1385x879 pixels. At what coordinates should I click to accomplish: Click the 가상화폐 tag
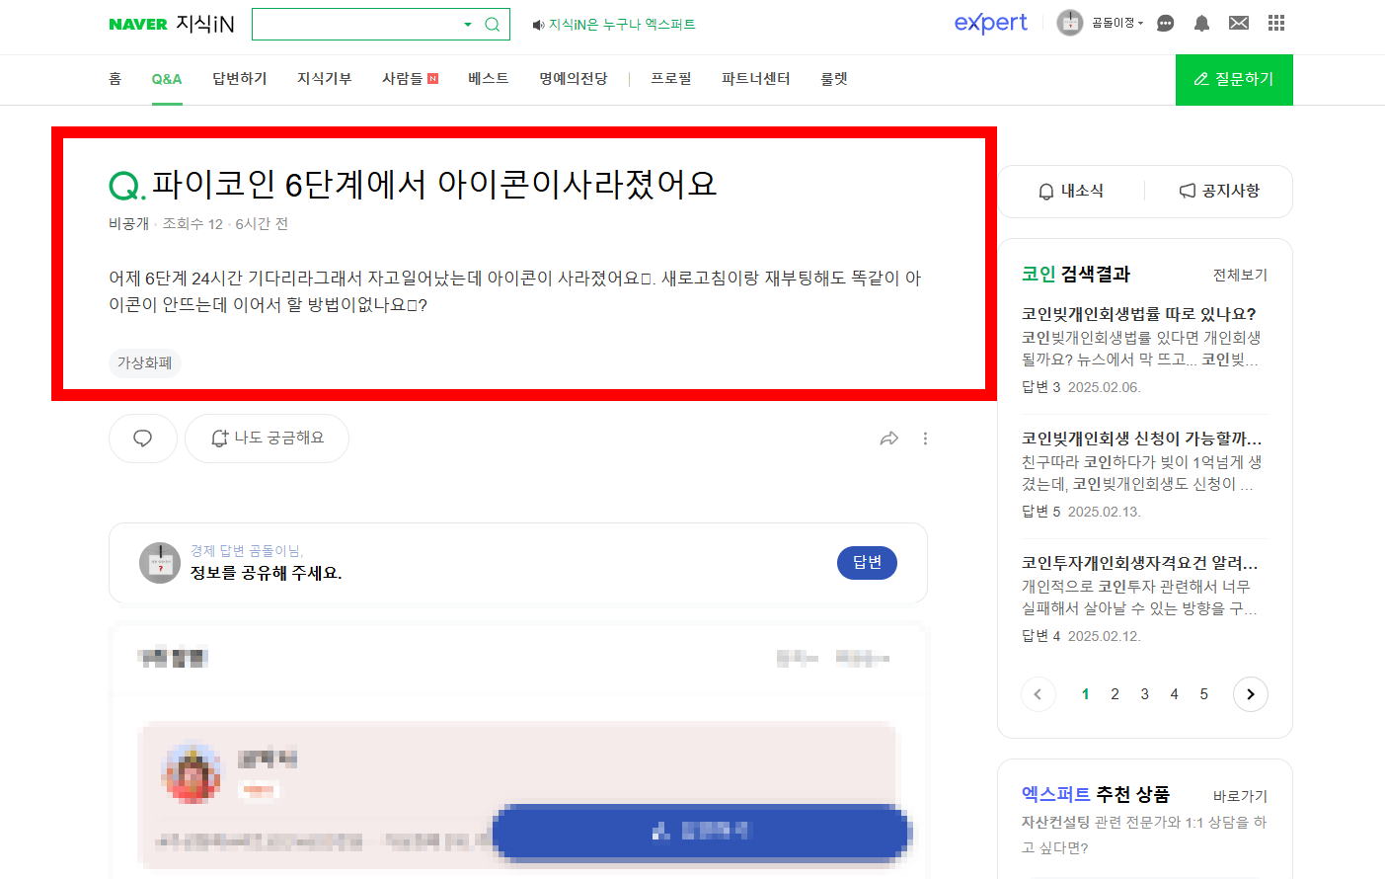point(145,363)
